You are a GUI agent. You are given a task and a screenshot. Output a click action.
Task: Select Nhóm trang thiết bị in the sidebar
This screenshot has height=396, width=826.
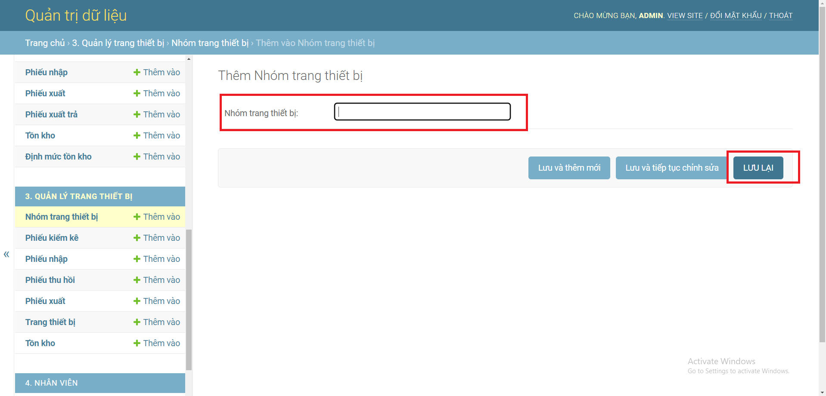(61, 217)
